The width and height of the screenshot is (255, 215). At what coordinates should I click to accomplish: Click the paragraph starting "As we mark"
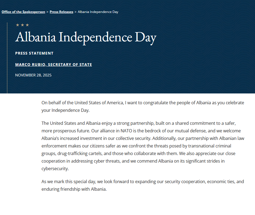pyautogui.click(x=143, y=185)
